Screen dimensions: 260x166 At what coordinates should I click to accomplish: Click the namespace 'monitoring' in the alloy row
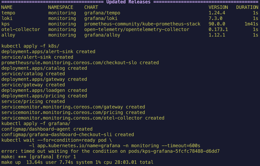pyautogui.click(x=62, y=35)
